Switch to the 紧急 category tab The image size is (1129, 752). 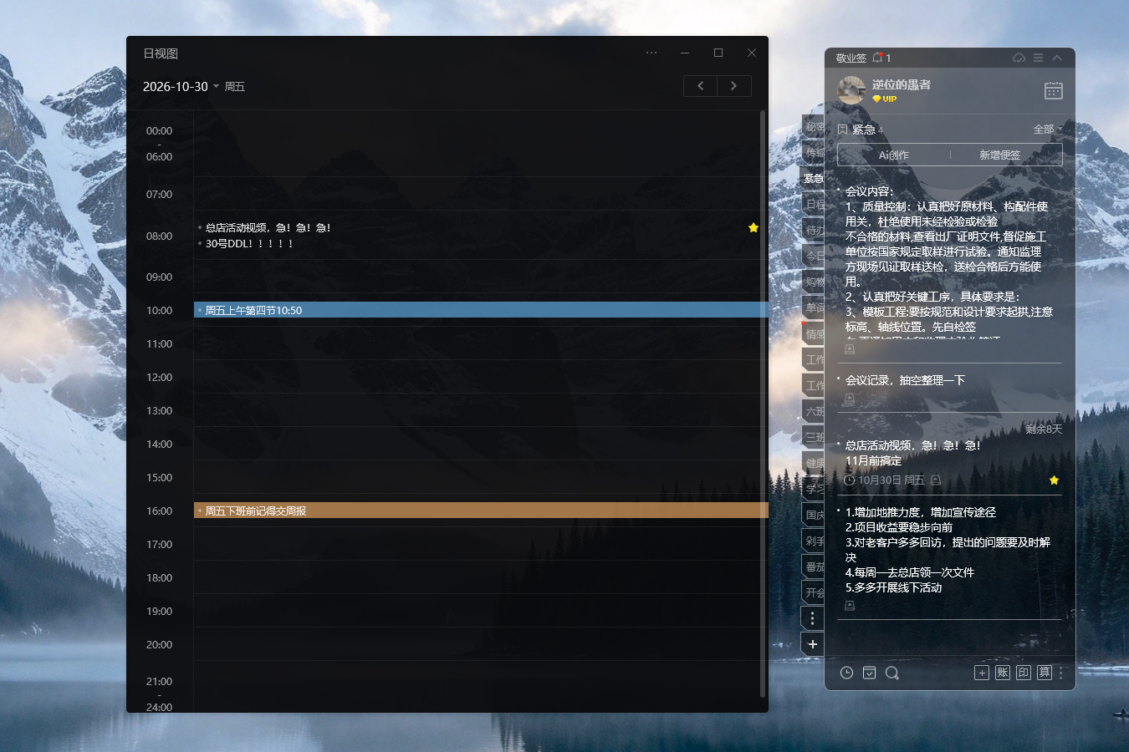[x=813, y=178]
